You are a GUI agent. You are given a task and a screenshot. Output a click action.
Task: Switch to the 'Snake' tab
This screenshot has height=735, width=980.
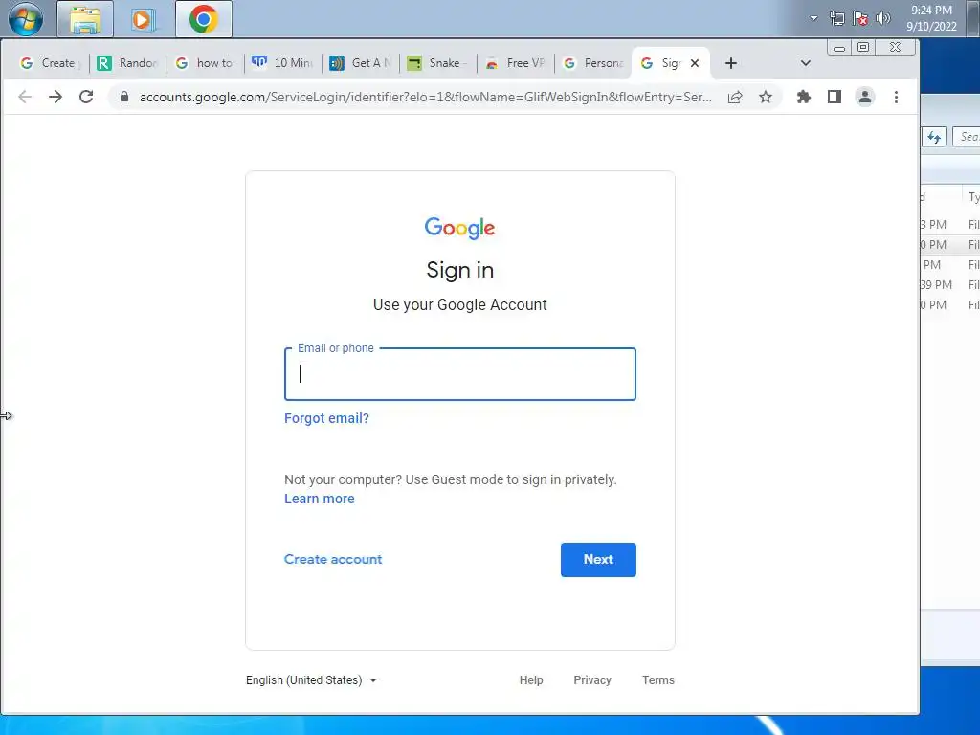click(x=437, y=63)
